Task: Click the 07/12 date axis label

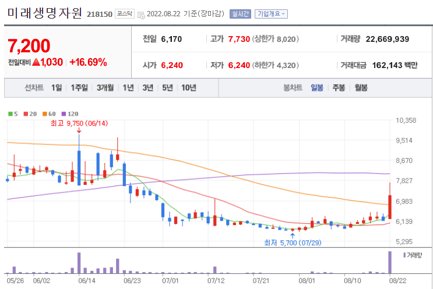Action: coord(216,281)
